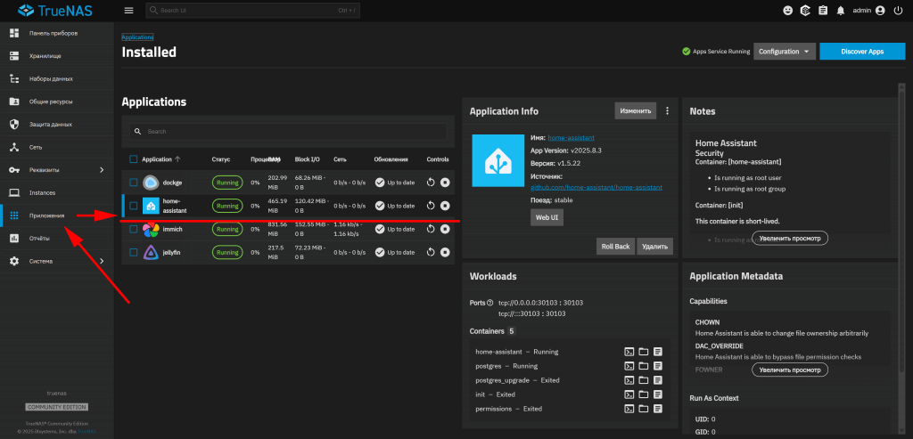Open the jobs clipboard icon
Screen dimensions: 913x439
[x=823, y=11]
